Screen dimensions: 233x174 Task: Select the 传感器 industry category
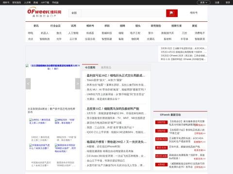pos(90,33)
